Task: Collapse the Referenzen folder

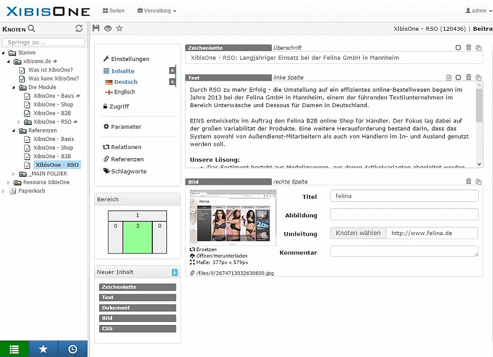Action: (x=14, y=130)
